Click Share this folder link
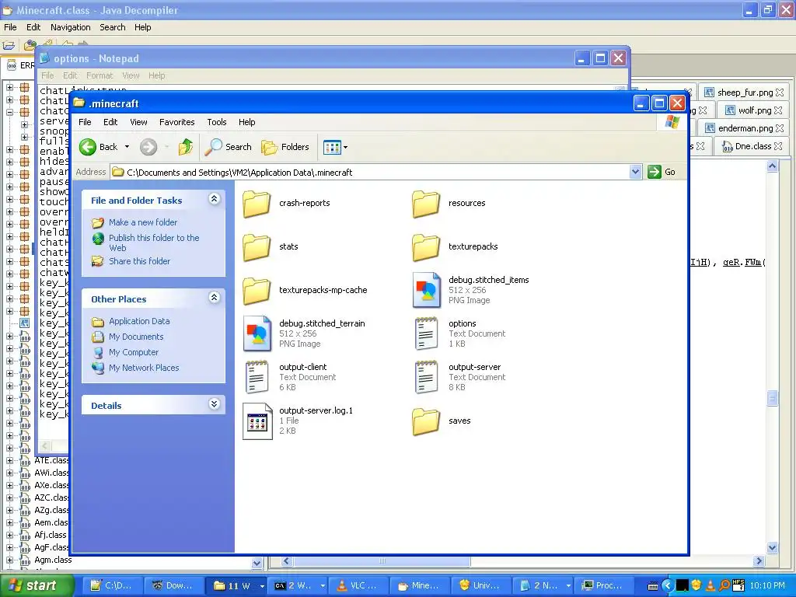Screen dimensions: 796x597 coord(139,261)
